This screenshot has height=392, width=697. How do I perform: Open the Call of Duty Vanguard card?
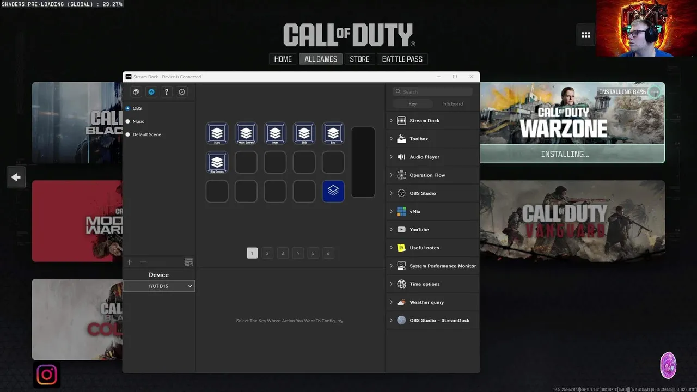[572, 221]
